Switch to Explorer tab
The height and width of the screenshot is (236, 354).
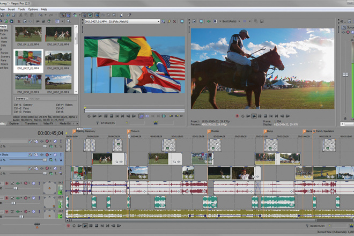(14, 123)
